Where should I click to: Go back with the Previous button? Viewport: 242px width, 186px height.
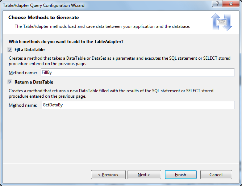pyautogui.click(x=108, y=174)
